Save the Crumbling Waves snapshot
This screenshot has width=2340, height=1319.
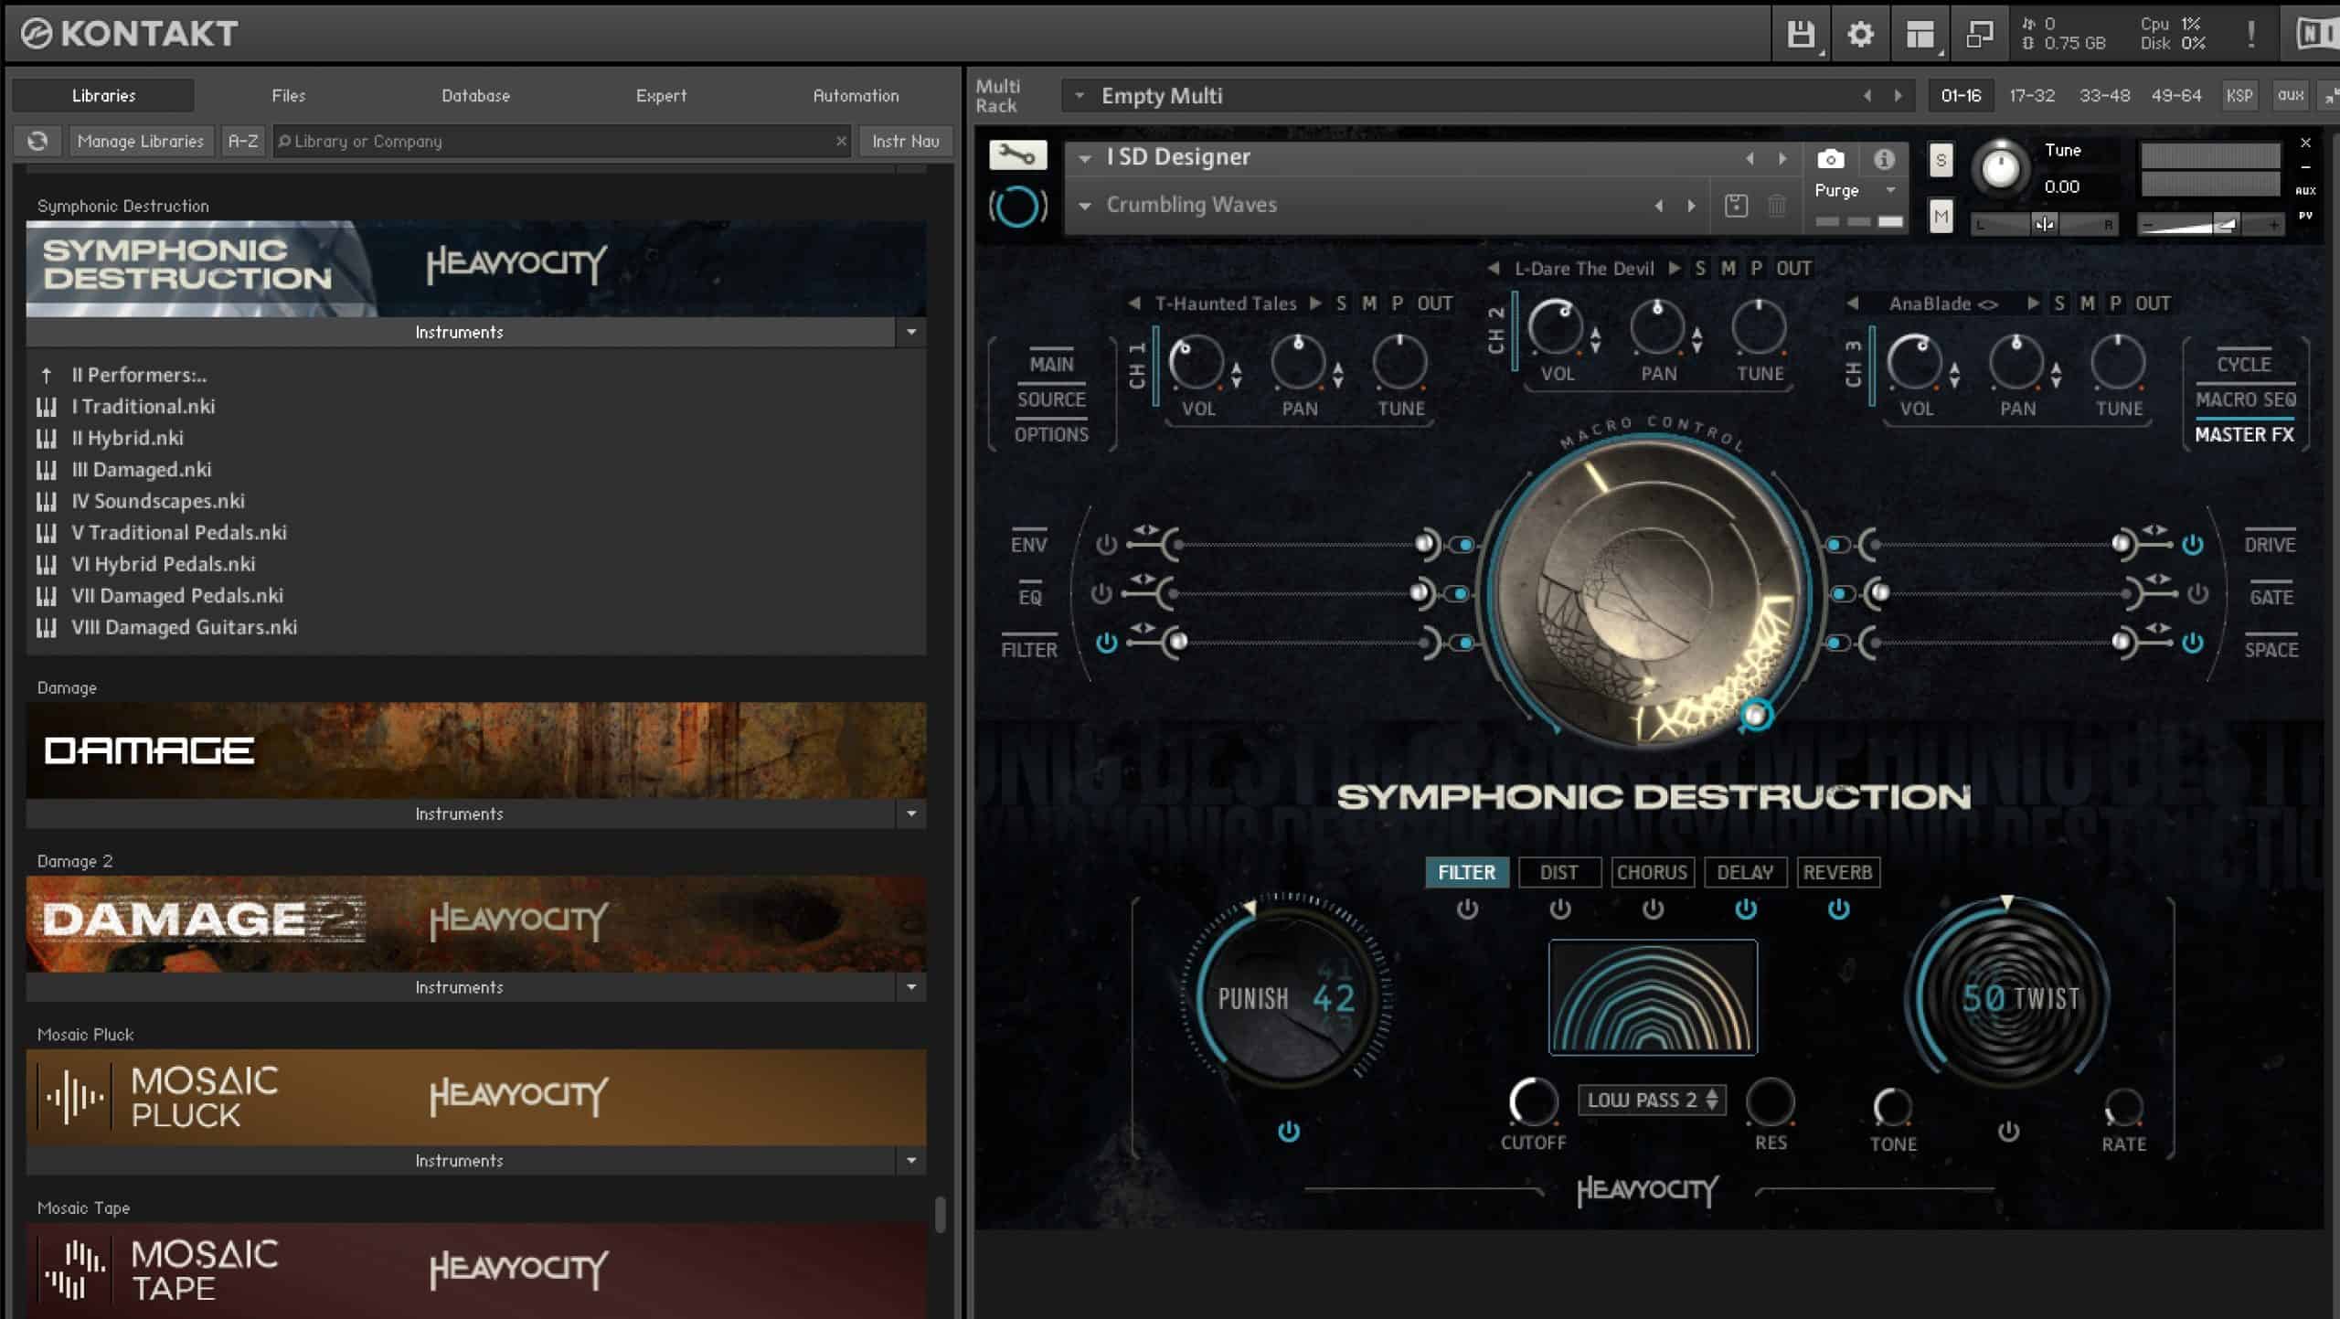[1736, 206]
